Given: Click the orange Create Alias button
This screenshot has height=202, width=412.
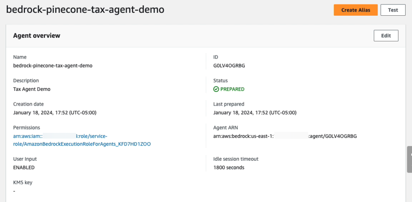Looking at the screenshot, I should pos(356,10).
